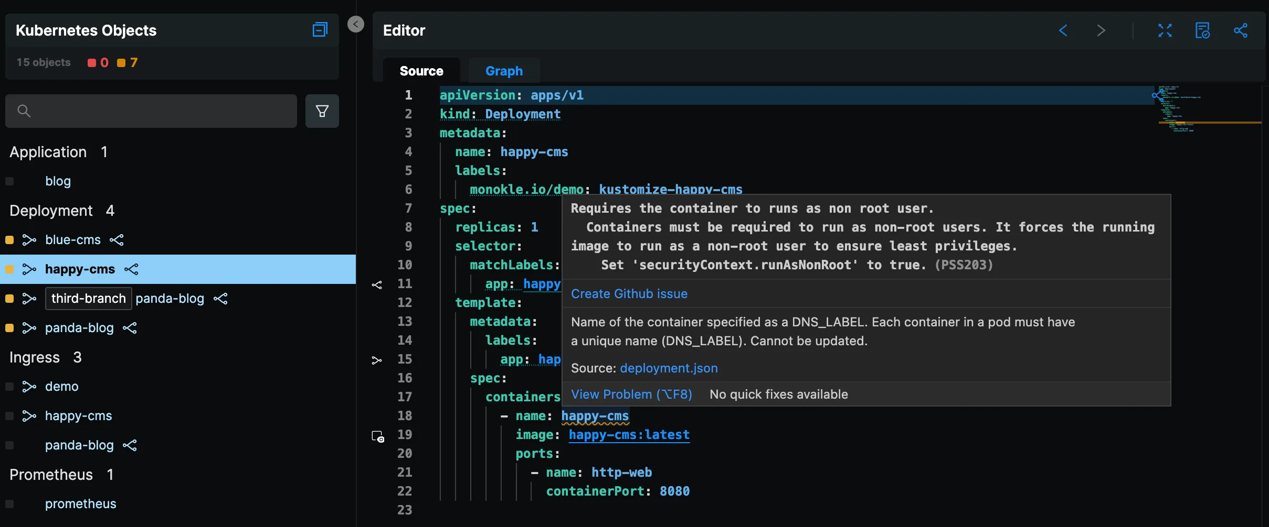The height and width of the screenshot is (527, 1269).
Task: Click Create Github issue link
Action: pyautogui.click(x=629, y=294)
